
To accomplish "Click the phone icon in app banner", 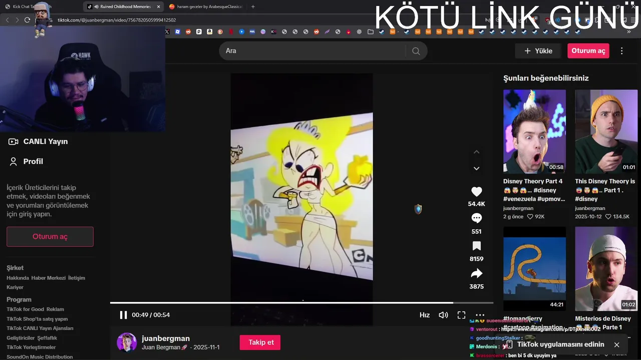I will coord(509,344).
